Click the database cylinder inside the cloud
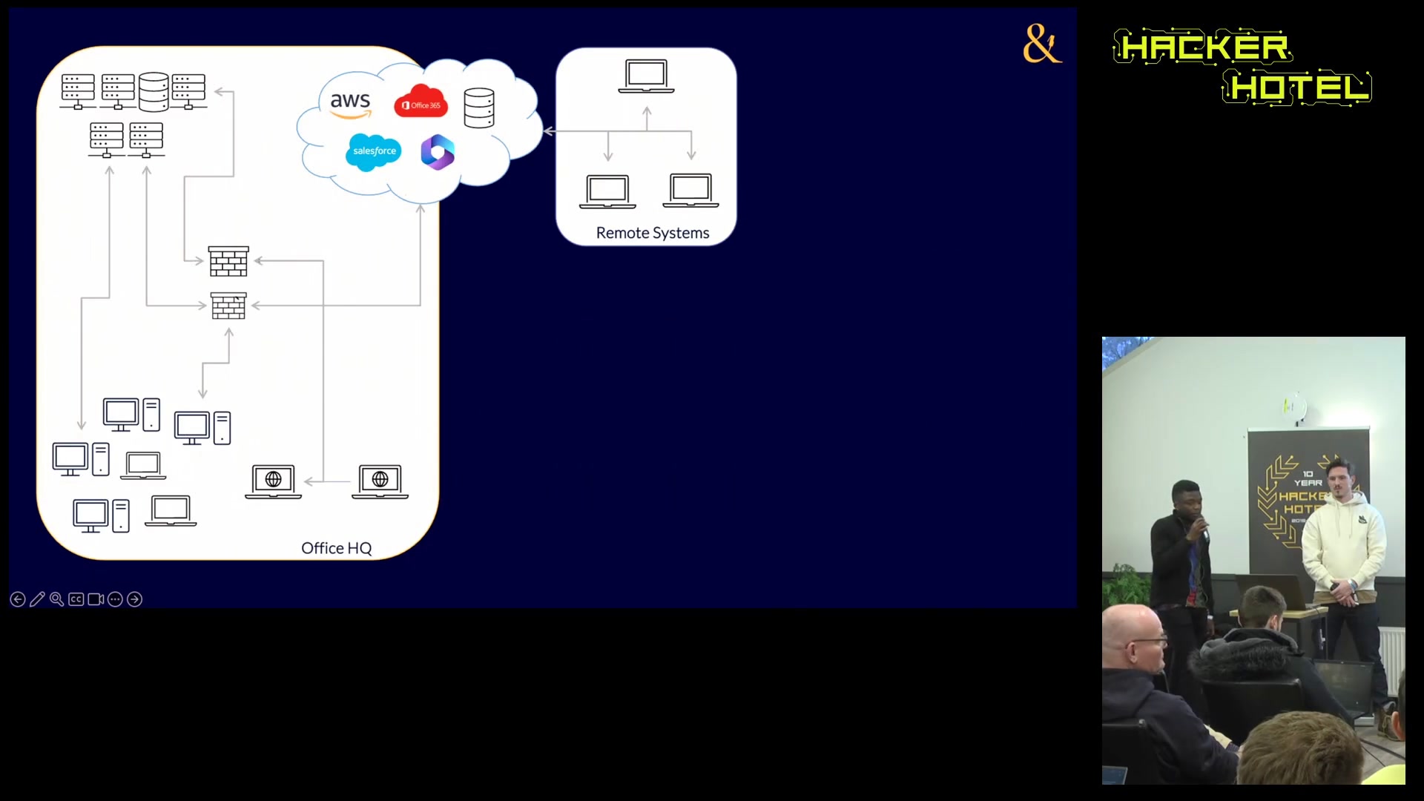Image resolution: width=1424 pixels, height=801 pixels. 479,108
